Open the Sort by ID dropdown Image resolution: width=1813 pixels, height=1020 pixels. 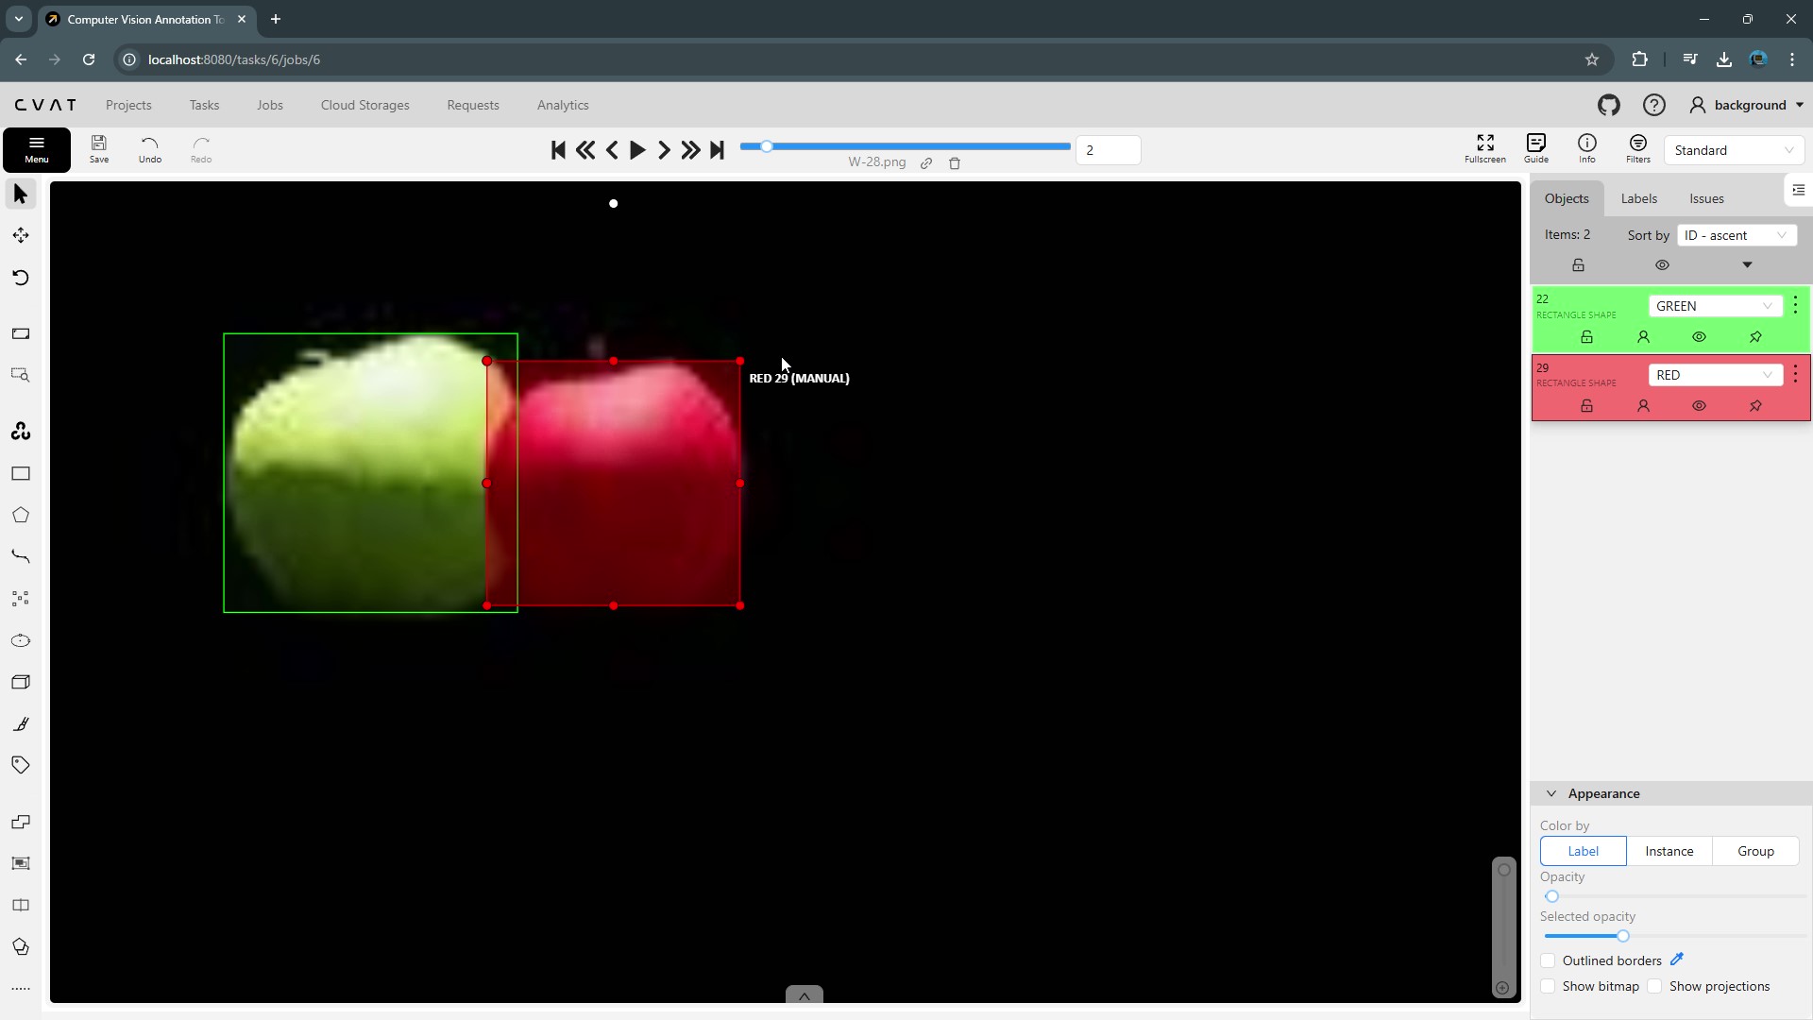pos(1737,234)
